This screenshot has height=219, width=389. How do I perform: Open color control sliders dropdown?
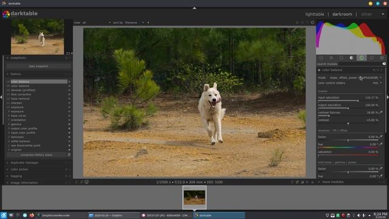tap(350, 83)
